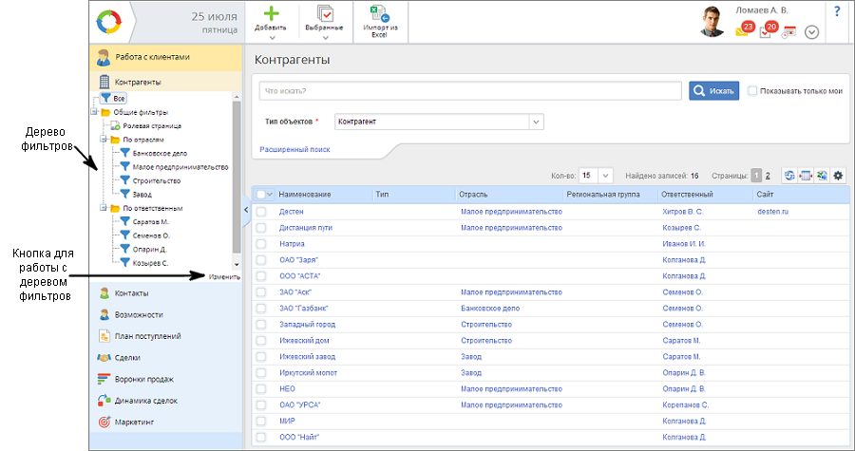The image size is (855, 451).
Task: Open the Кол-во records per page dropdown
Action: [x=605, y=176]
